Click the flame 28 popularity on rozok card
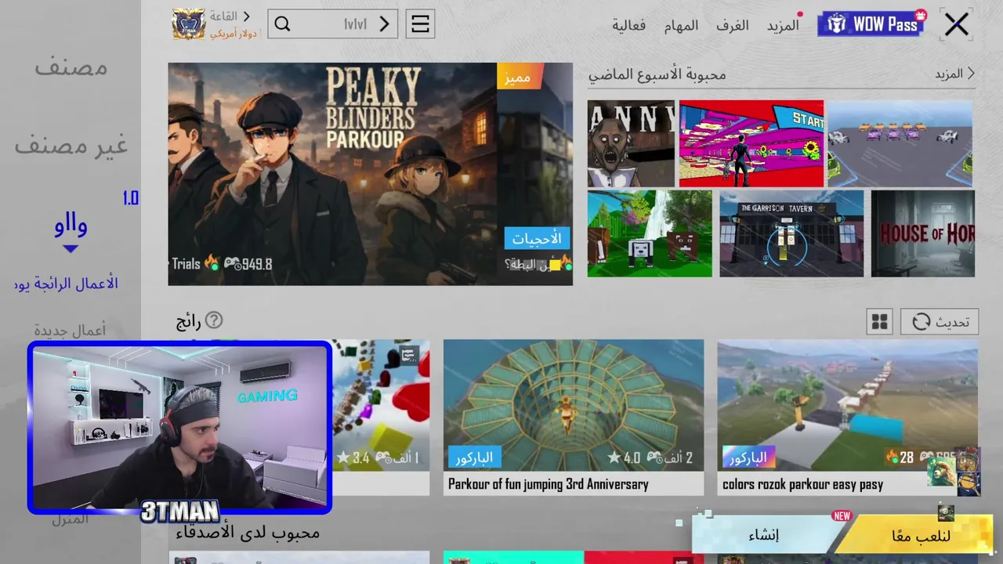Screen dimensions: 1003x564 tap(900, 457)
